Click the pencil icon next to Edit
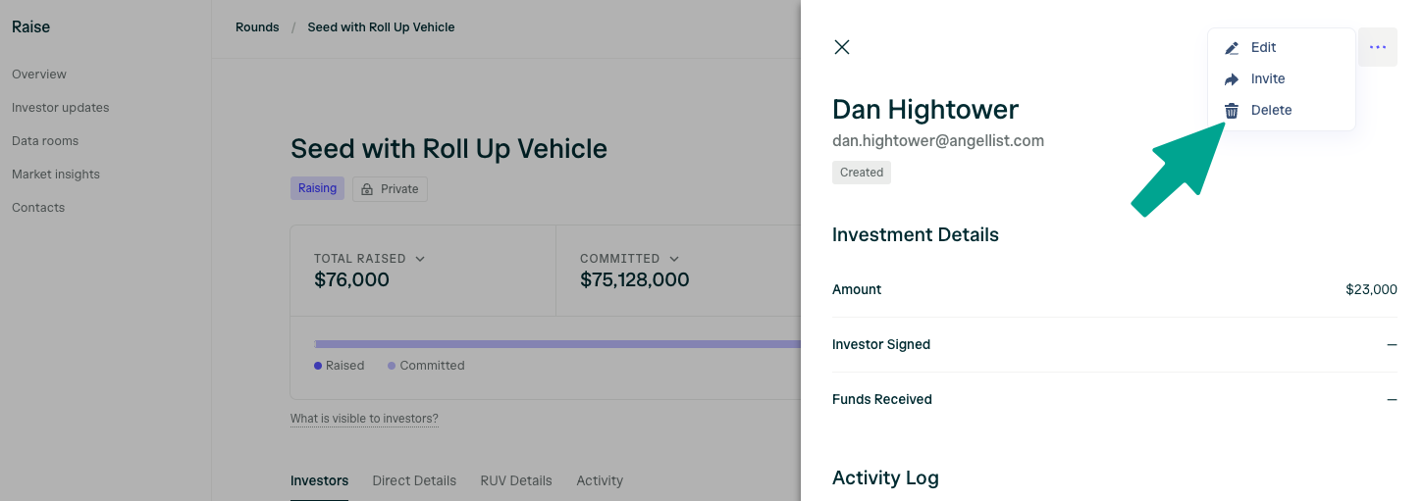Image resolution: width=1424 pixels, height=501 pixels. pos(1232,48)
